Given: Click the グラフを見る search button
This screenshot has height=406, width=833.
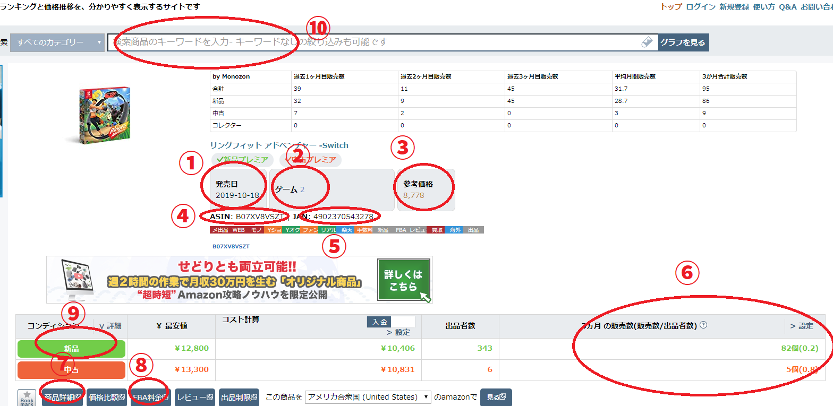Looking at the screenshot, I should pyautogui.click(x=683, y=42).
